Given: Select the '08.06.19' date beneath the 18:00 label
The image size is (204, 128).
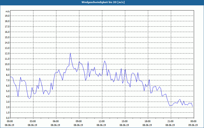Looking at the screenshot, I should 147,125.
